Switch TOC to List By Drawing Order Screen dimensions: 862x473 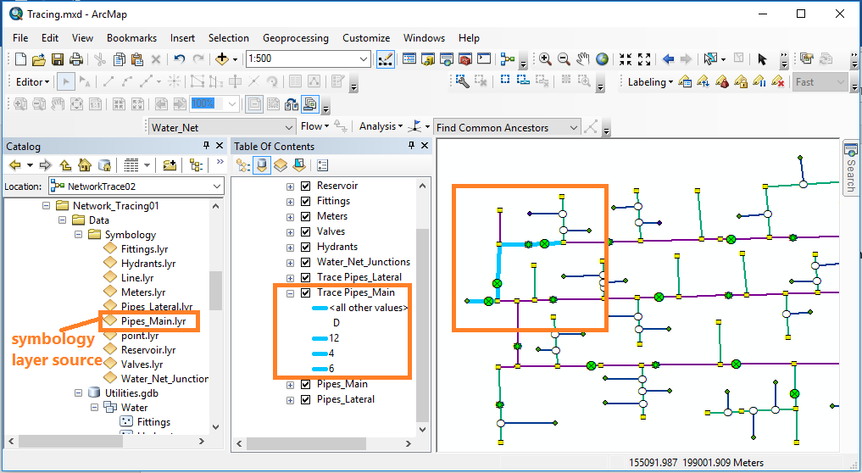[x=243, y=165]
